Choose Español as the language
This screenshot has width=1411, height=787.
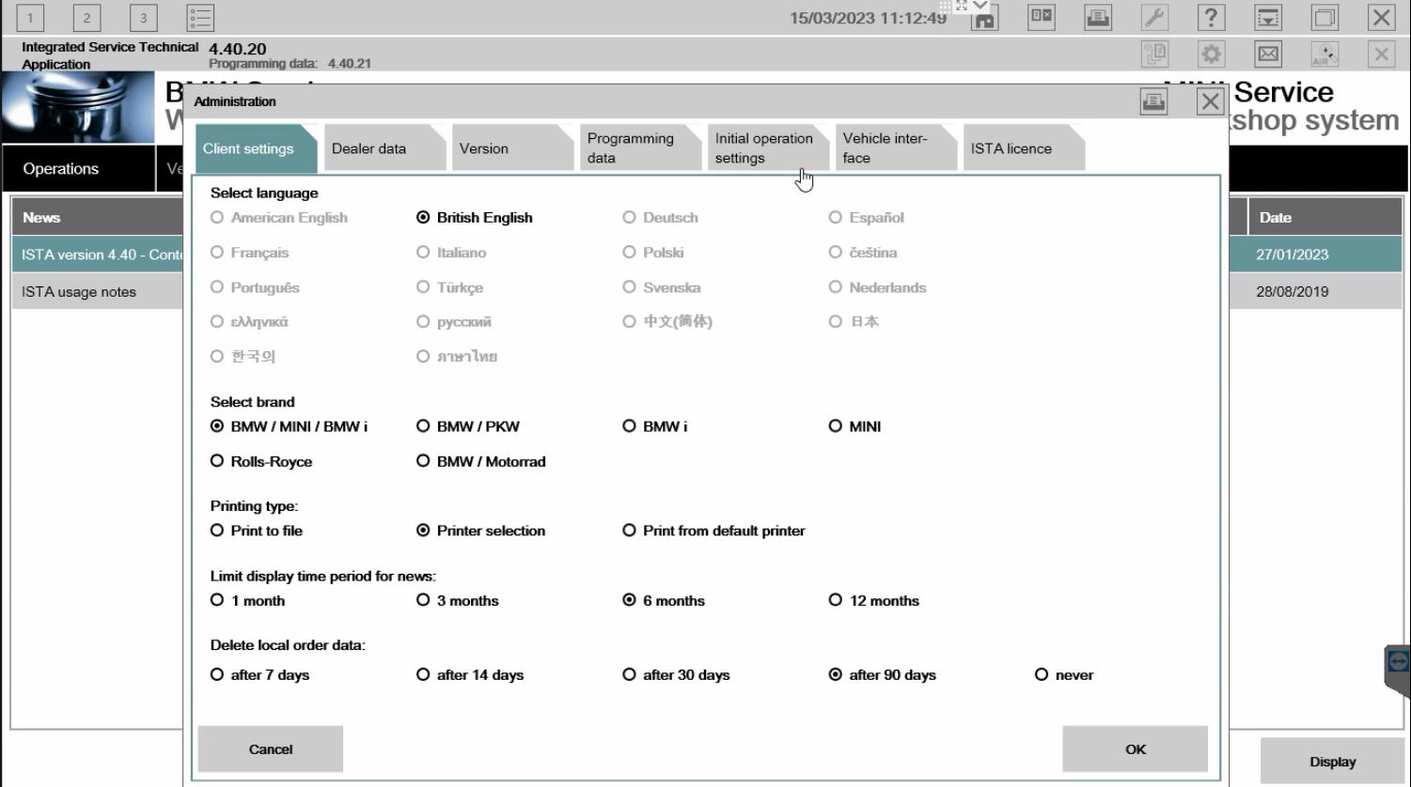(x=866, y=218)
